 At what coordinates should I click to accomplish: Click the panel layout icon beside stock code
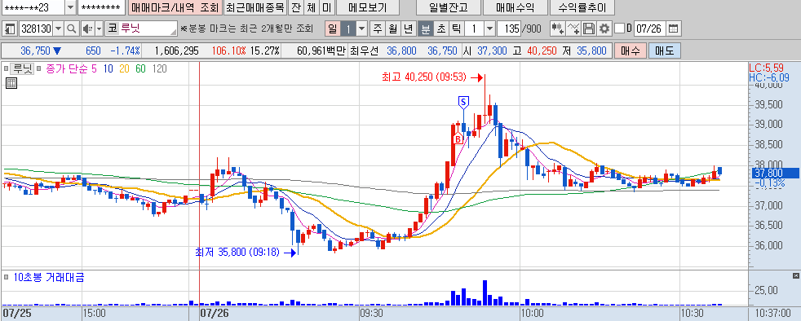coord(10,29)
